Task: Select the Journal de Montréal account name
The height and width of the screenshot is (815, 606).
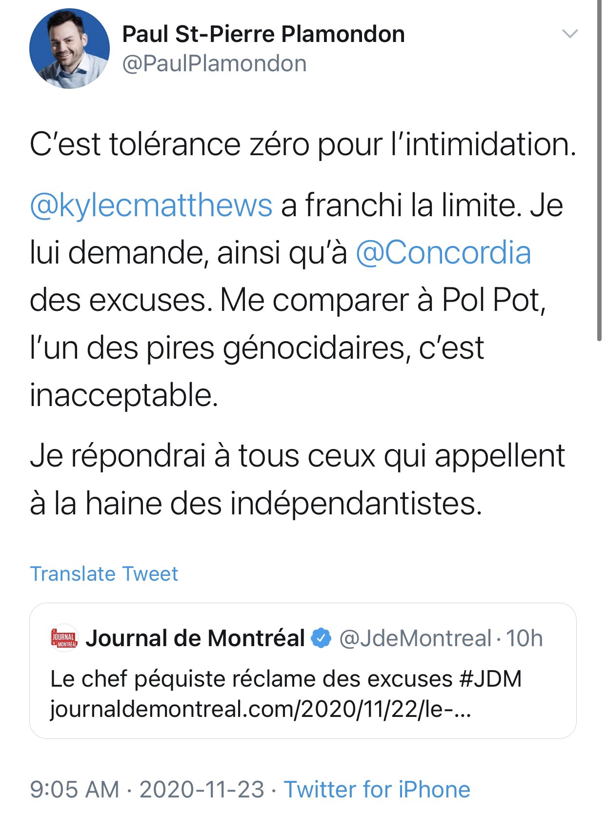Action: click(195, 638)
